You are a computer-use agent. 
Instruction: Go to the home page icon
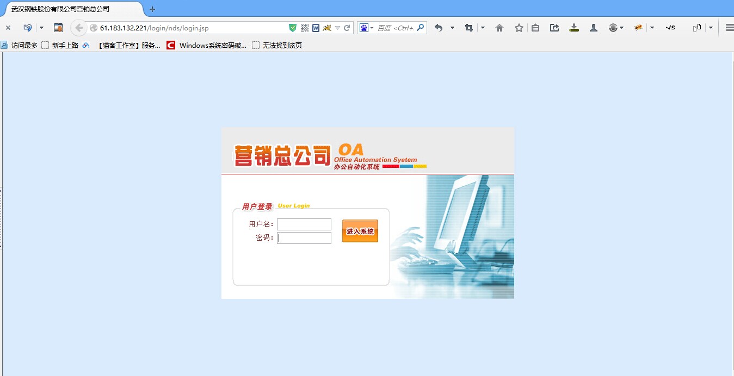click(x=499, y=28)
